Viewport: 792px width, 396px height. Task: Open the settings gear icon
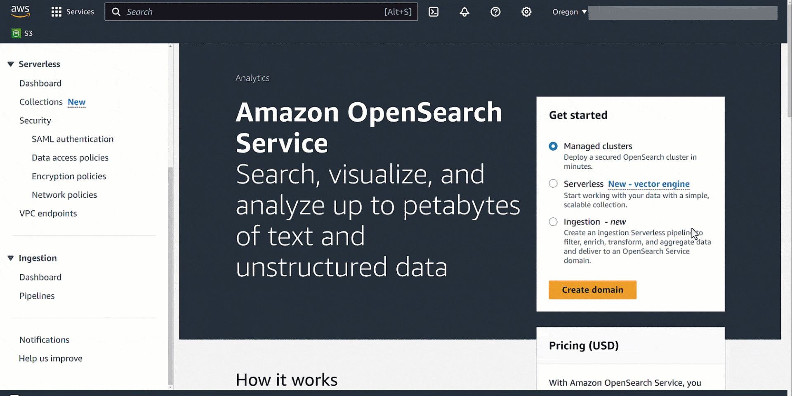(526, 12)
